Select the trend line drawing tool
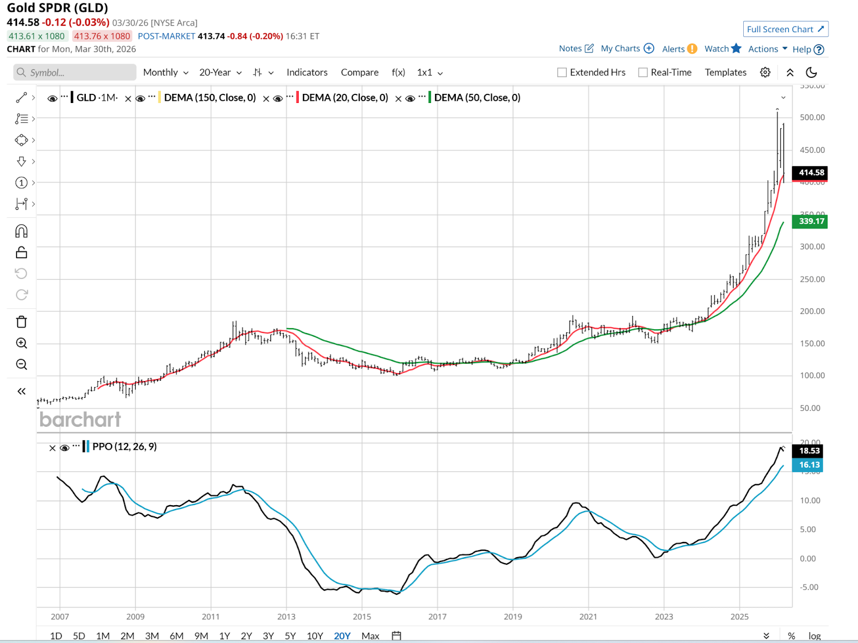The image size is (858, 643). coord(21,98)
